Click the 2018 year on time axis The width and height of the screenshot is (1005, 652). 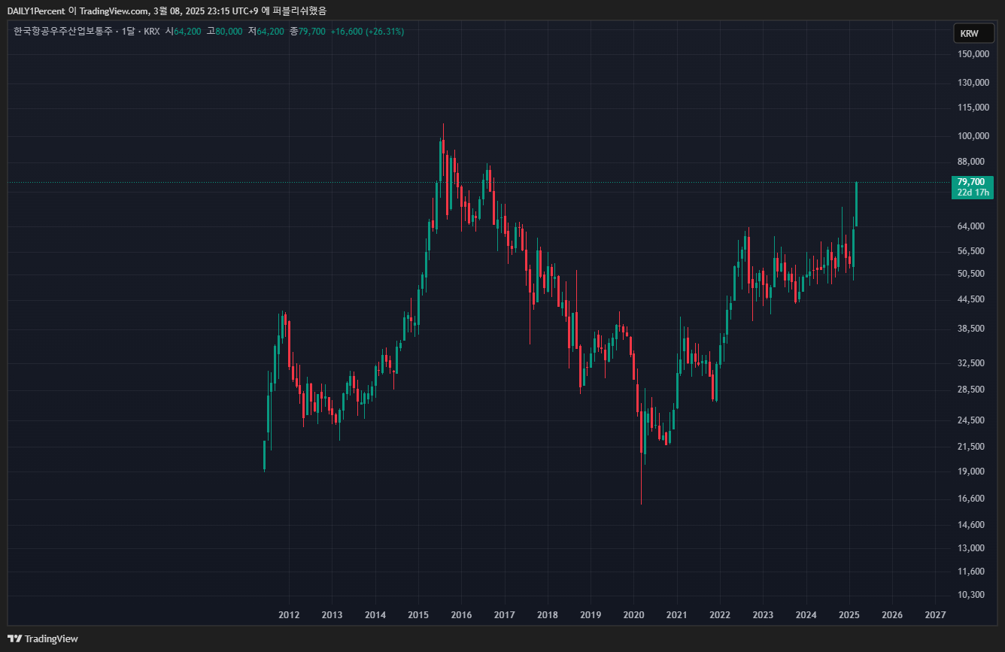coord(548,615)
